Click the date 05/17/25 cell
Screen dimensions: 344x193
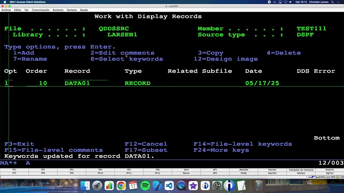(262, 83)
